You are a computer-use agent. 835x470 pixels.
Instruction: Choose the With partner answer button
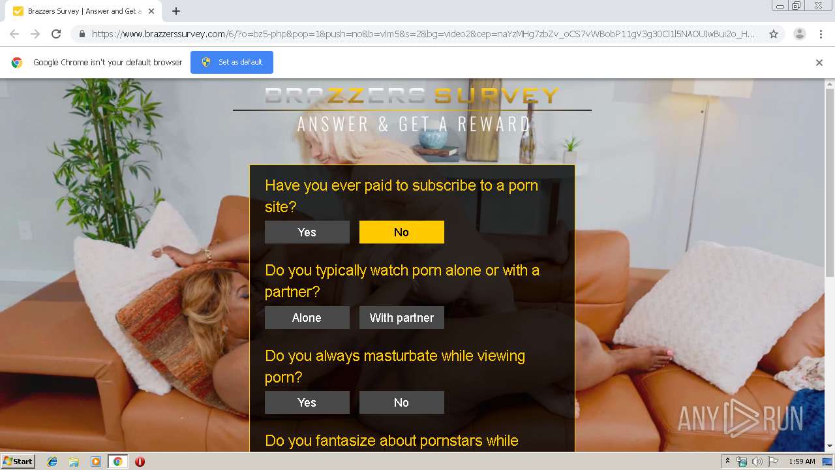(x=402, y=318)
